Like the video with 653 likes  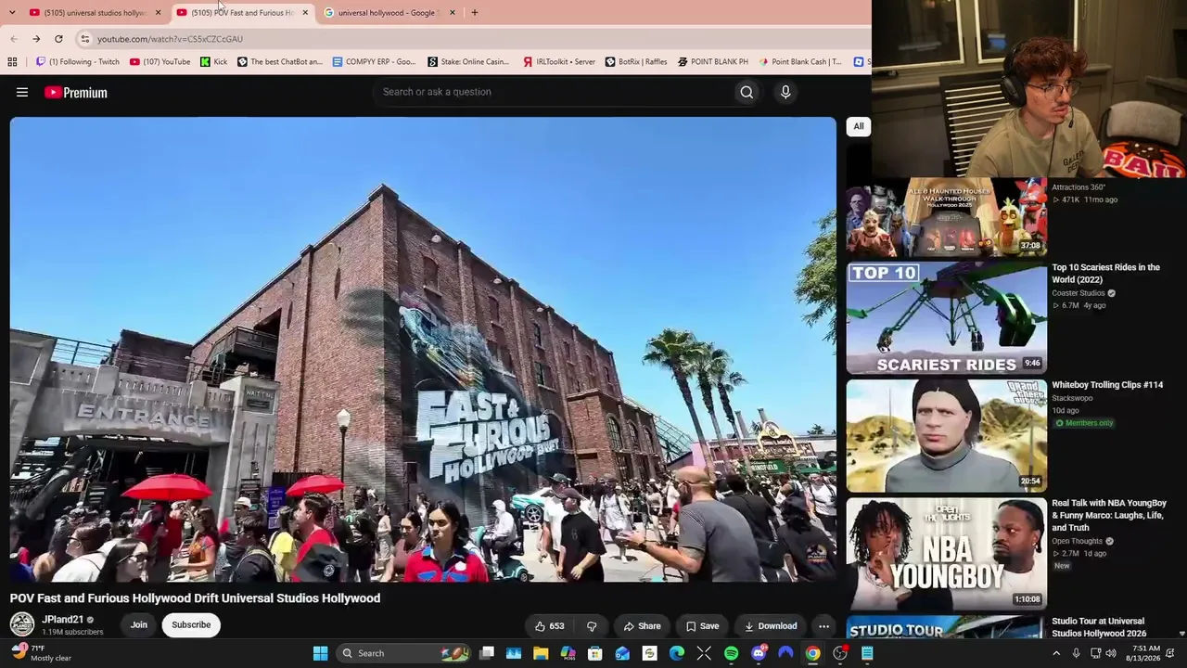pyautogui.click(x=549, y=626)
